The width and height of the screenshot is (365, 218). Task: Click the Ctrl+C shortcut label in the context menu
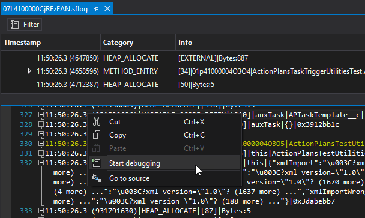[194, 135]
